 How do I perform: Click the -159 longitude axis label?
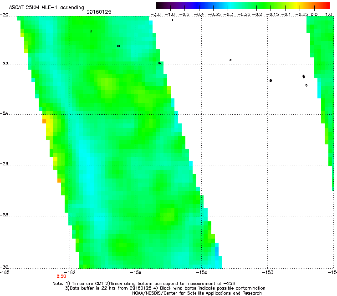(136, 273)
